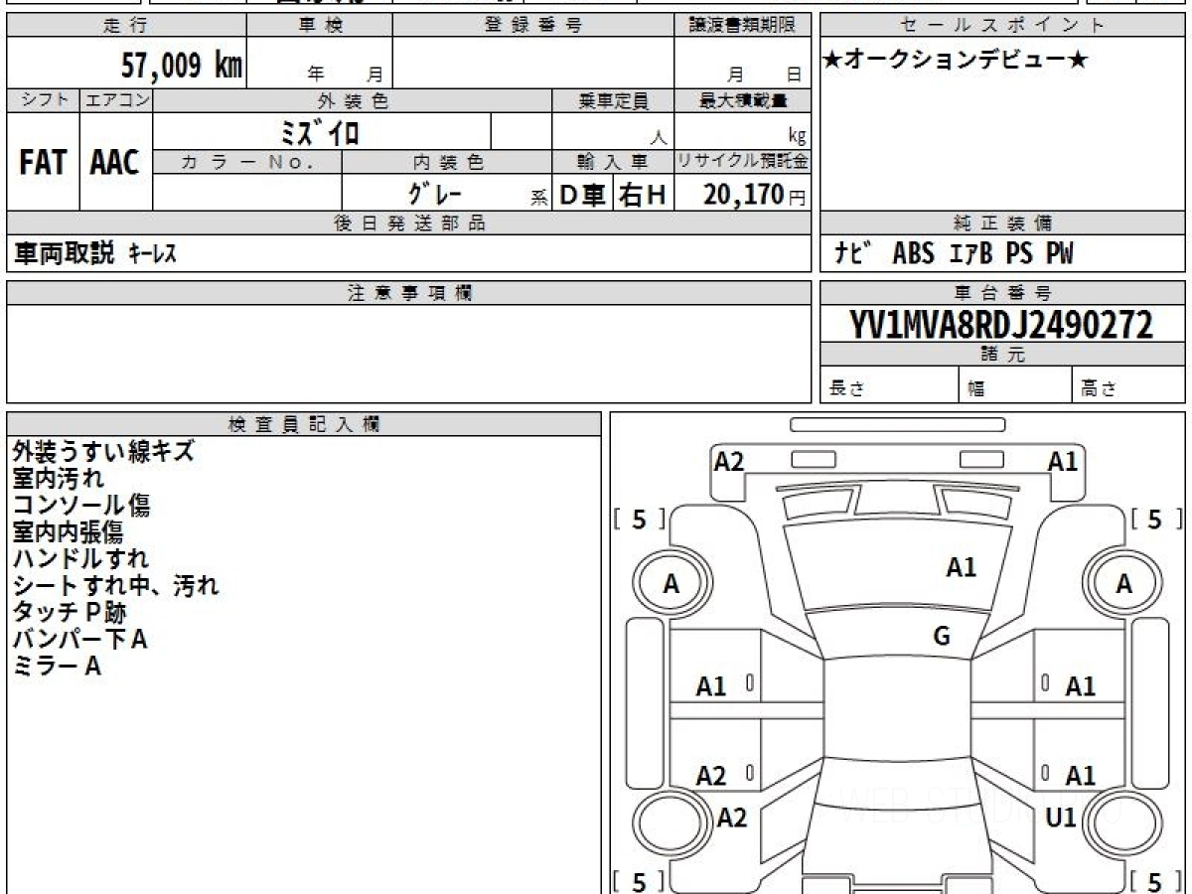Click the 幅 dimension label

[976, 390]
